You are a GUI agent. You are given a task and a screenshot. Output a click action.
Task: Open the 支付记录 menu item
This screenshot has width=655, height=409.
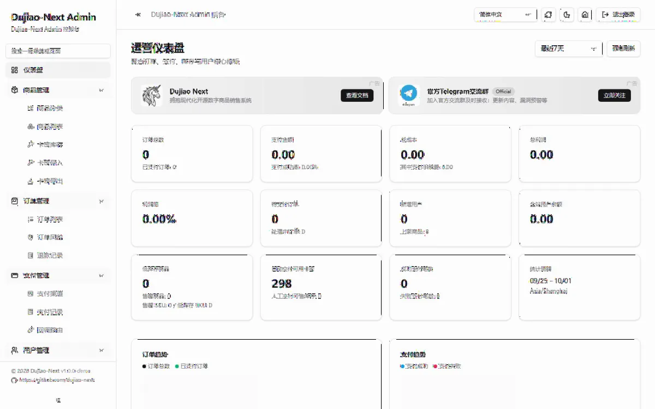coord(63,312)
